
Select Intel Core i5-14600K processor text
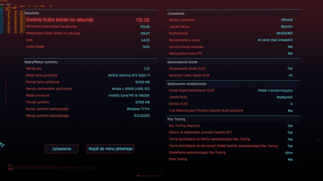click(129, 96)
